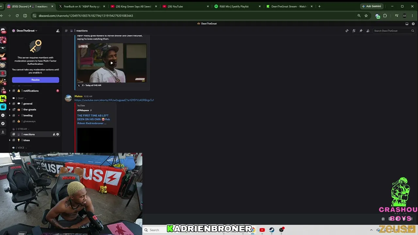Click Makea's profile avatar

(68, 98)
